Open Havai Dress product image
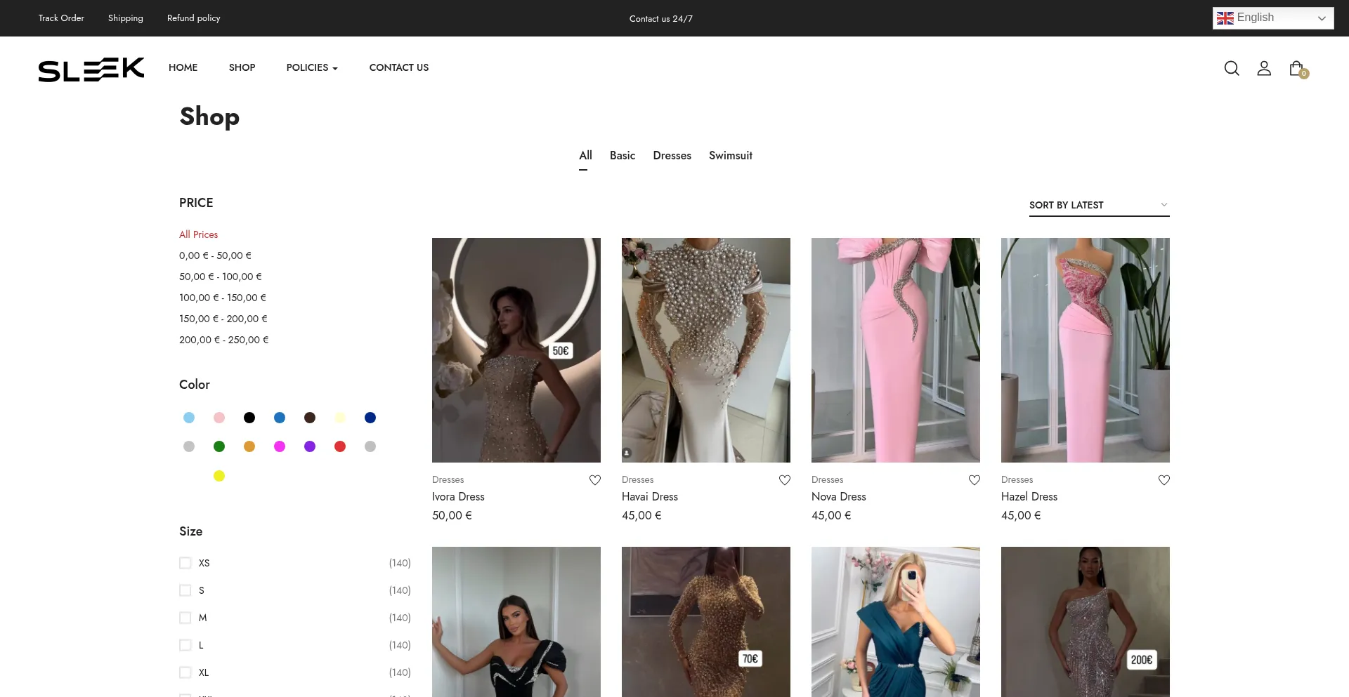Image resolution: width=1349 pixels, height=697 pixels. pyautogui.click(x=706, y=350)
